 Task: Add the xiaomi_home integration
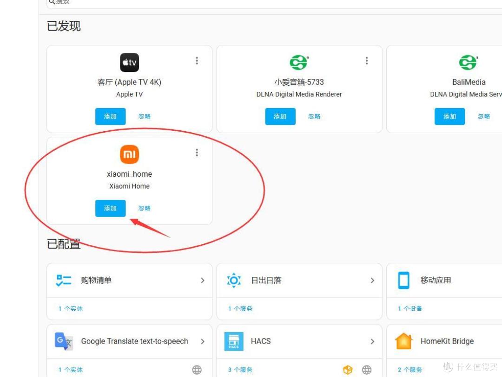pyautogui.click(x=111, y=208)
